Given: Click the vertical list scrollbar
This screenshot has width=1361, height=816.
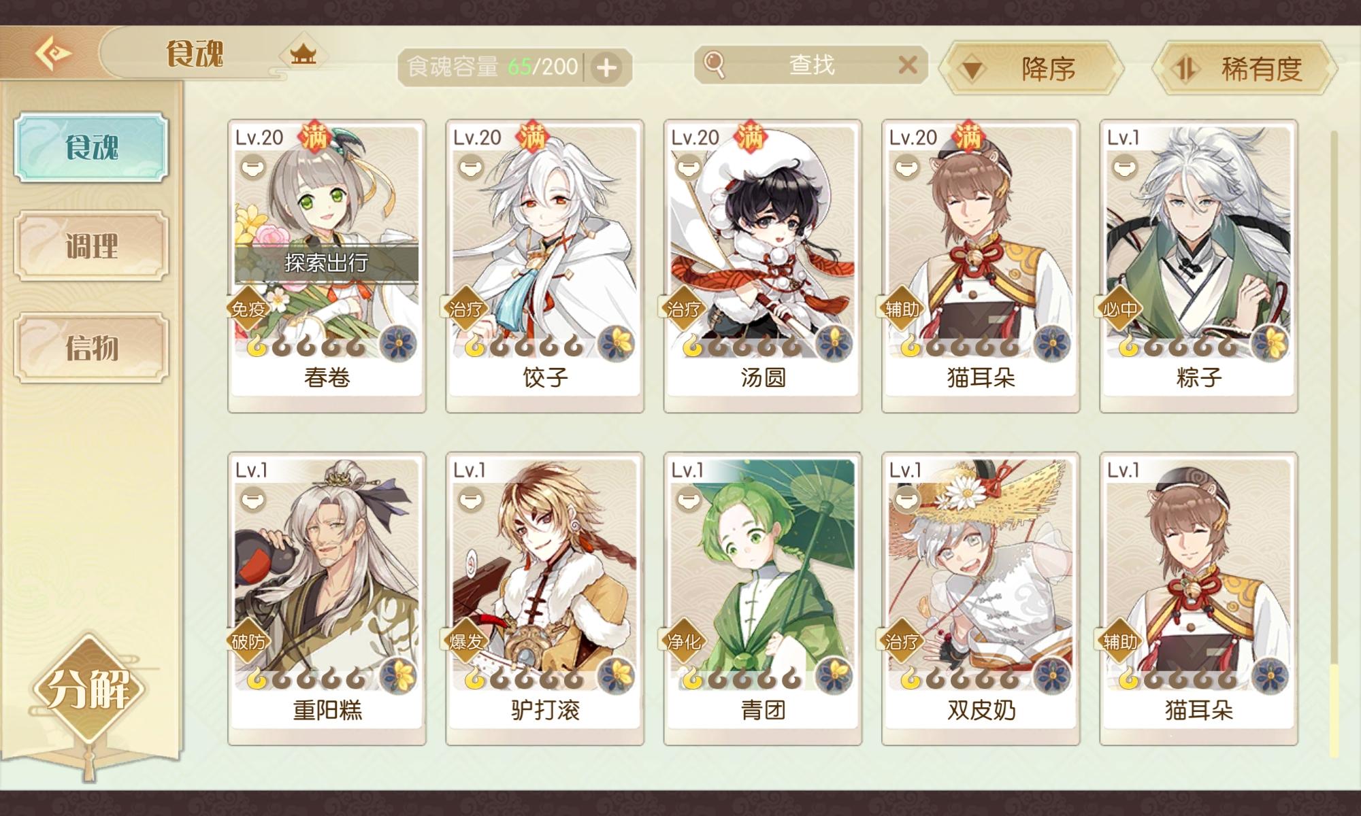Looking at the screenshot, I should point(1334,443).
